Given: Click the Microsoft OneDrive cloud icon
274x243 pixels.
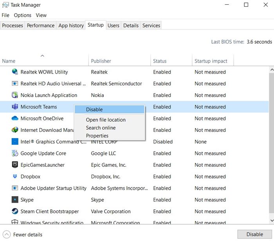Looking at the screenshot, I should pyautogui.click(x=15, y=118).
